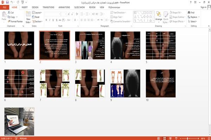Switch to the DESIGN tab
Image resolution: width=211 pixels, height=140 pixels.
pos(35,7)
